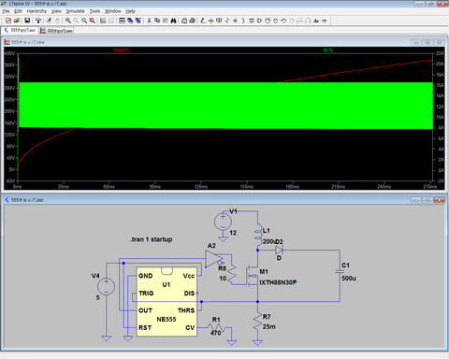Switch to the .raw waveform tab

click(56, 31)
